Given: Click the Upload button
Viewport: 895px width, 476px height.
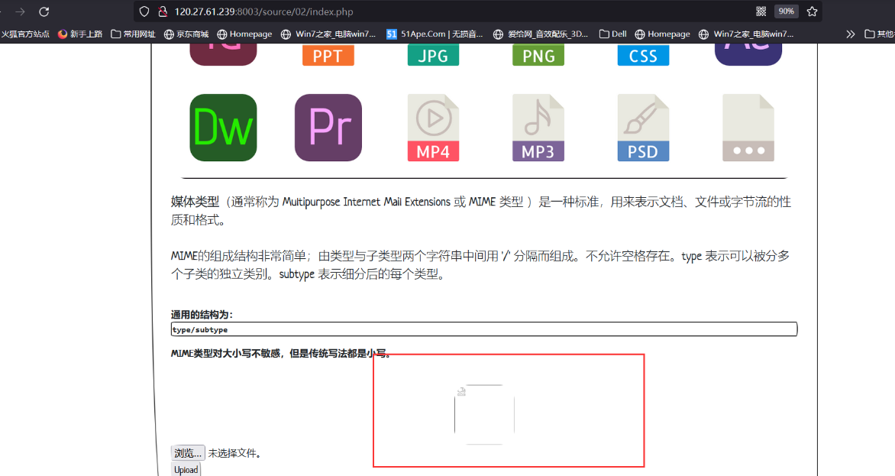Looking at the screenshot, I should tap(186, 470).
